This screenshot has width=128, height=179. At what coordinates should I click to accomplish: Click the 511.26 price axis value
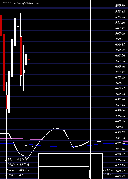pyautogui.click(x=120, y=23)
